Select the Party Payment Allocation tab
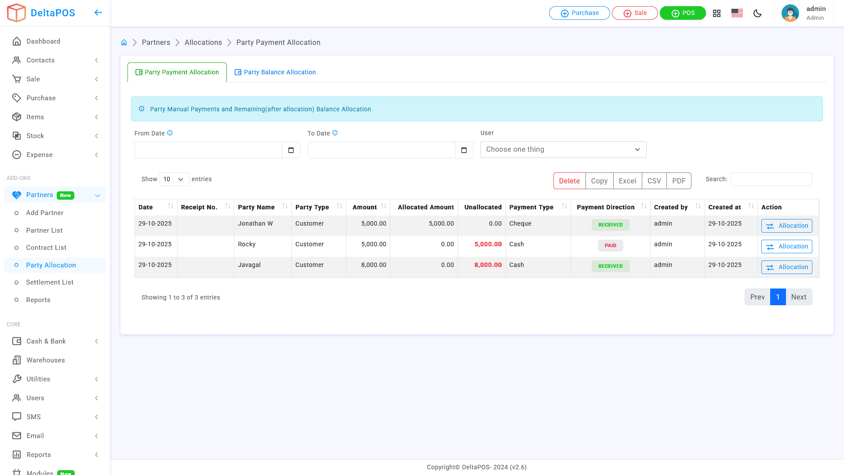This screenshot has height=475, width=844. click(177, 72)
